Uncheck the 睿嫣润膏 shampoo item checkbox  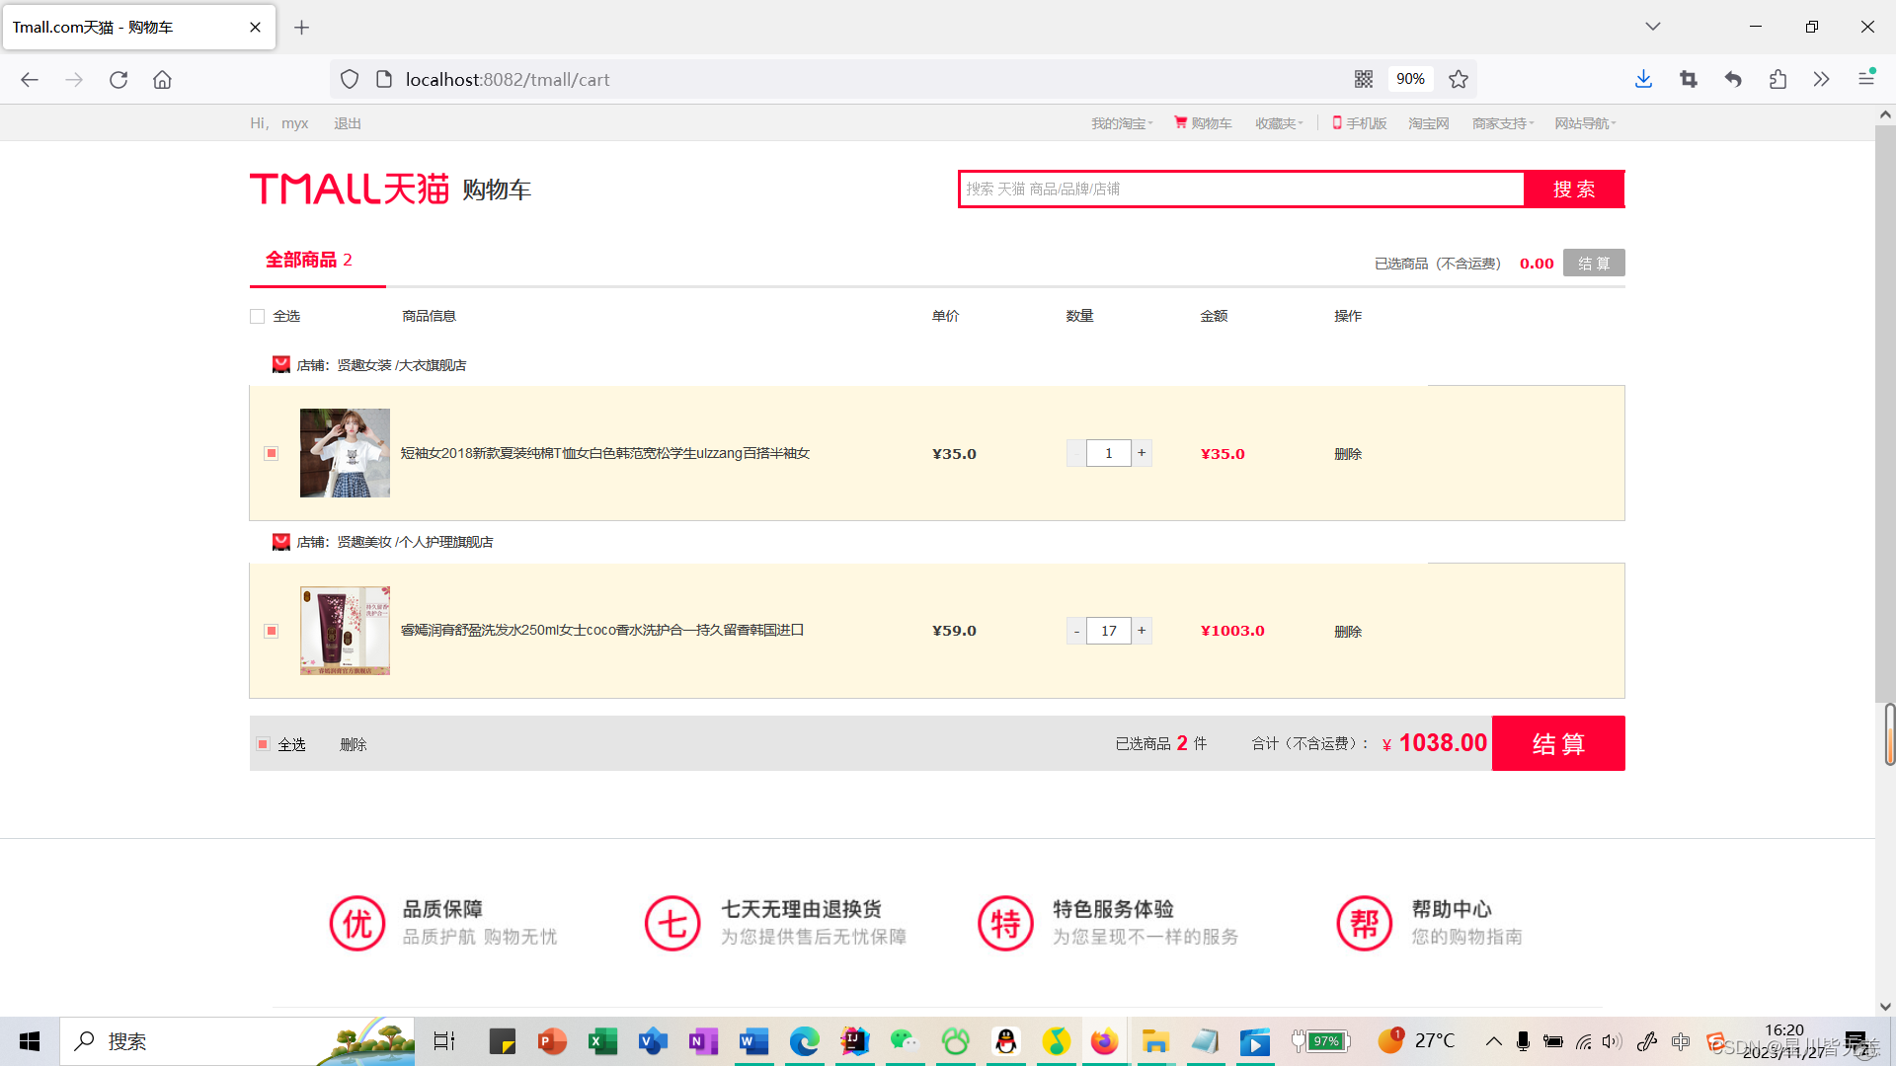point(272,631)
